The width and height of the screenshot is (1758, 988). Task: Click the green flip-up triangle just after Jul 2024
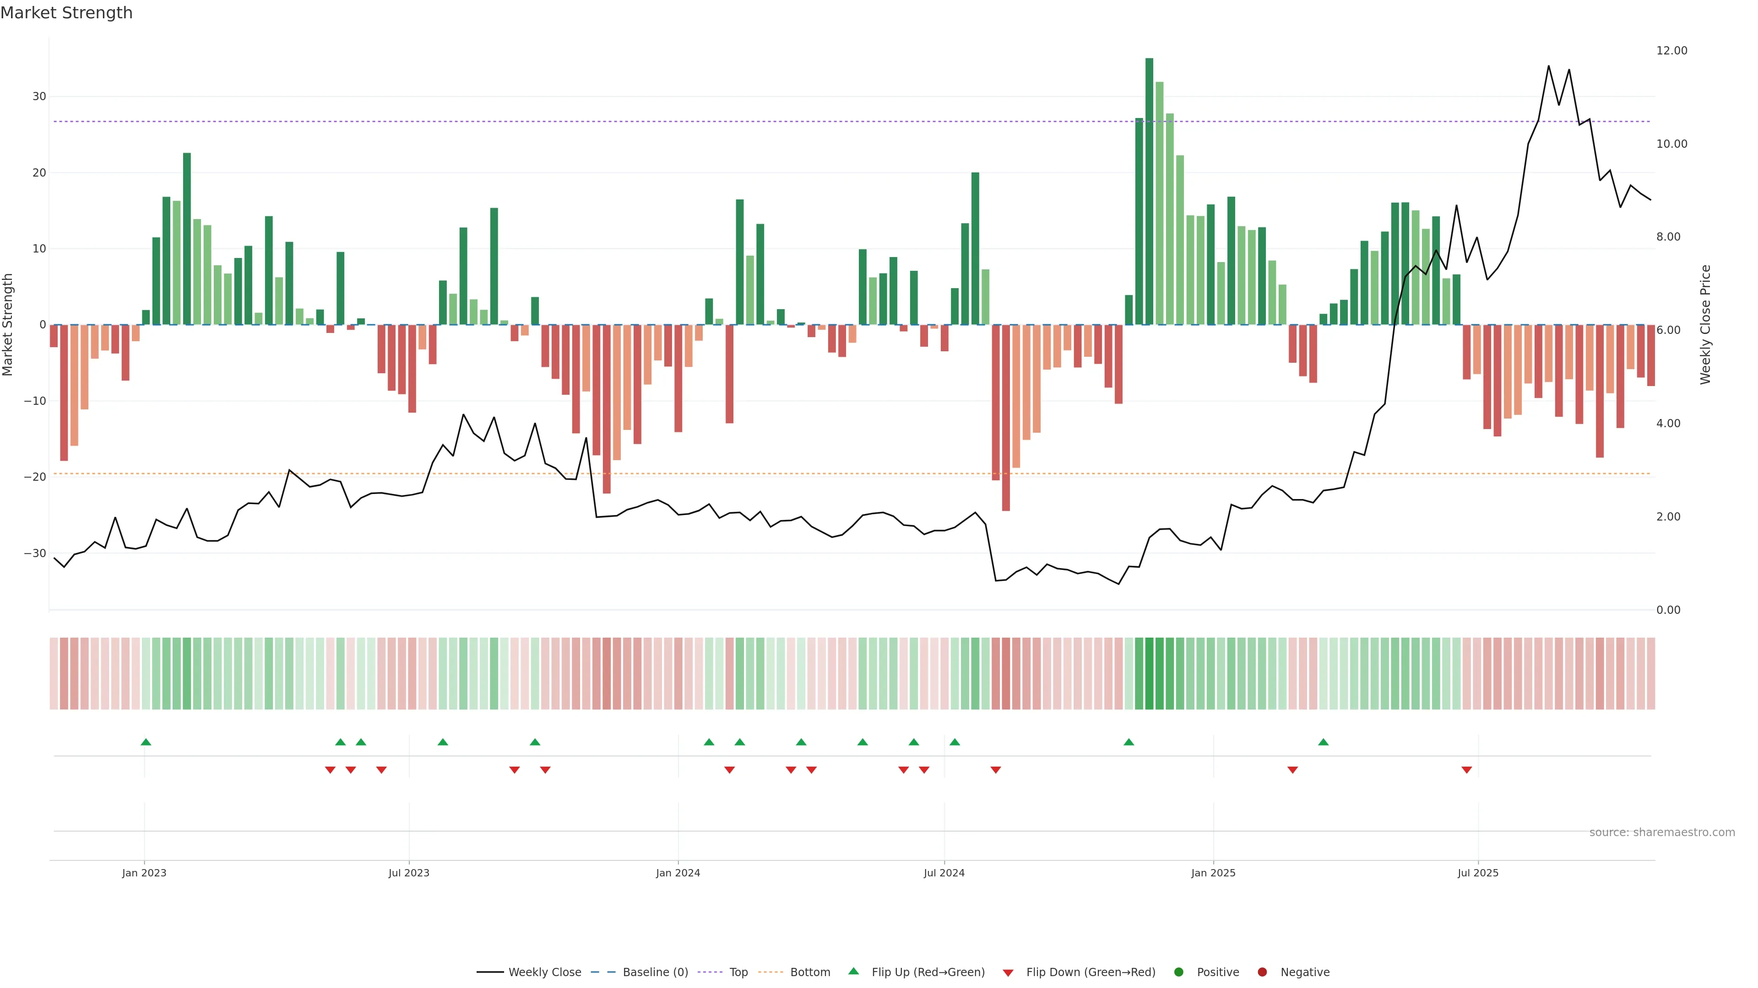[955, 742]
